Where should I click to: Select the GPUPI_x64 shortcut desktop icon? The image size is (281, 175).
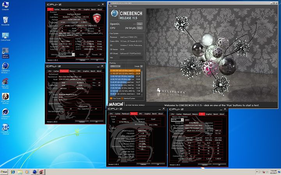pos(5,98)
